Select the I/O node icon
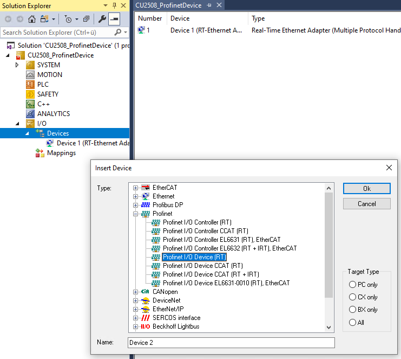This screenshot has width=401, height=359. tap(30, 124)
